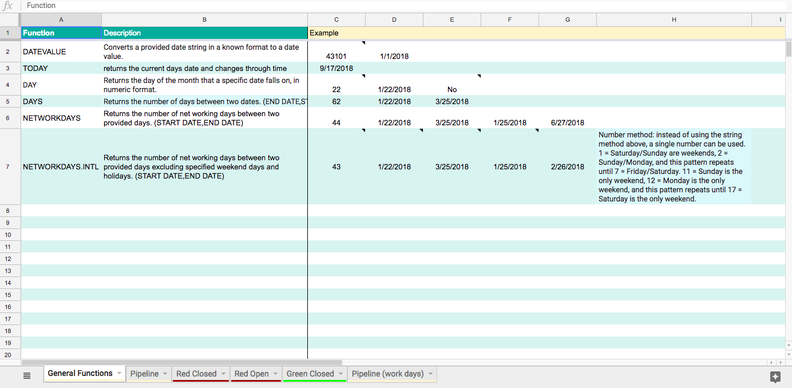Select column C header
This screenshot has height=388, width=792.
click(x=336, y=19)
